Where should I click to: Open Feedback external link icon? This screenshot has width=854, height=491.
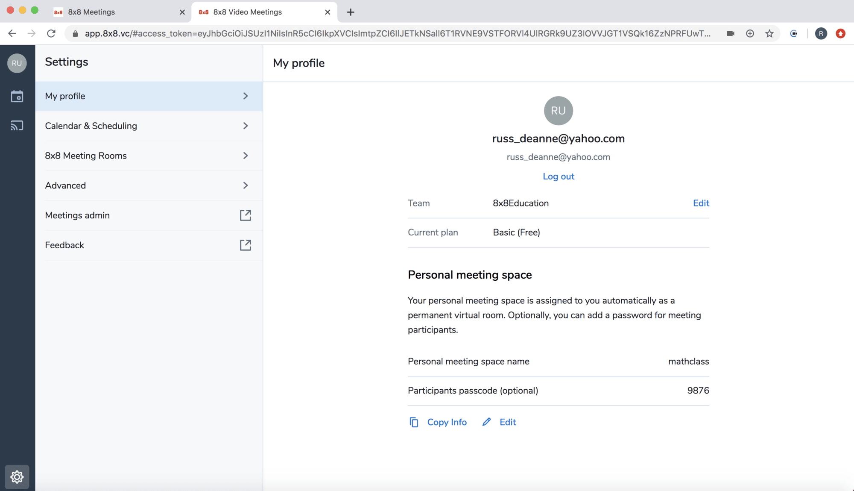[x=245, y=245]
